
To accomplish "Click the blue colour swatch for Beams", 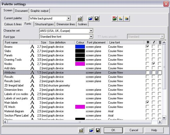I will coord(80,47).
